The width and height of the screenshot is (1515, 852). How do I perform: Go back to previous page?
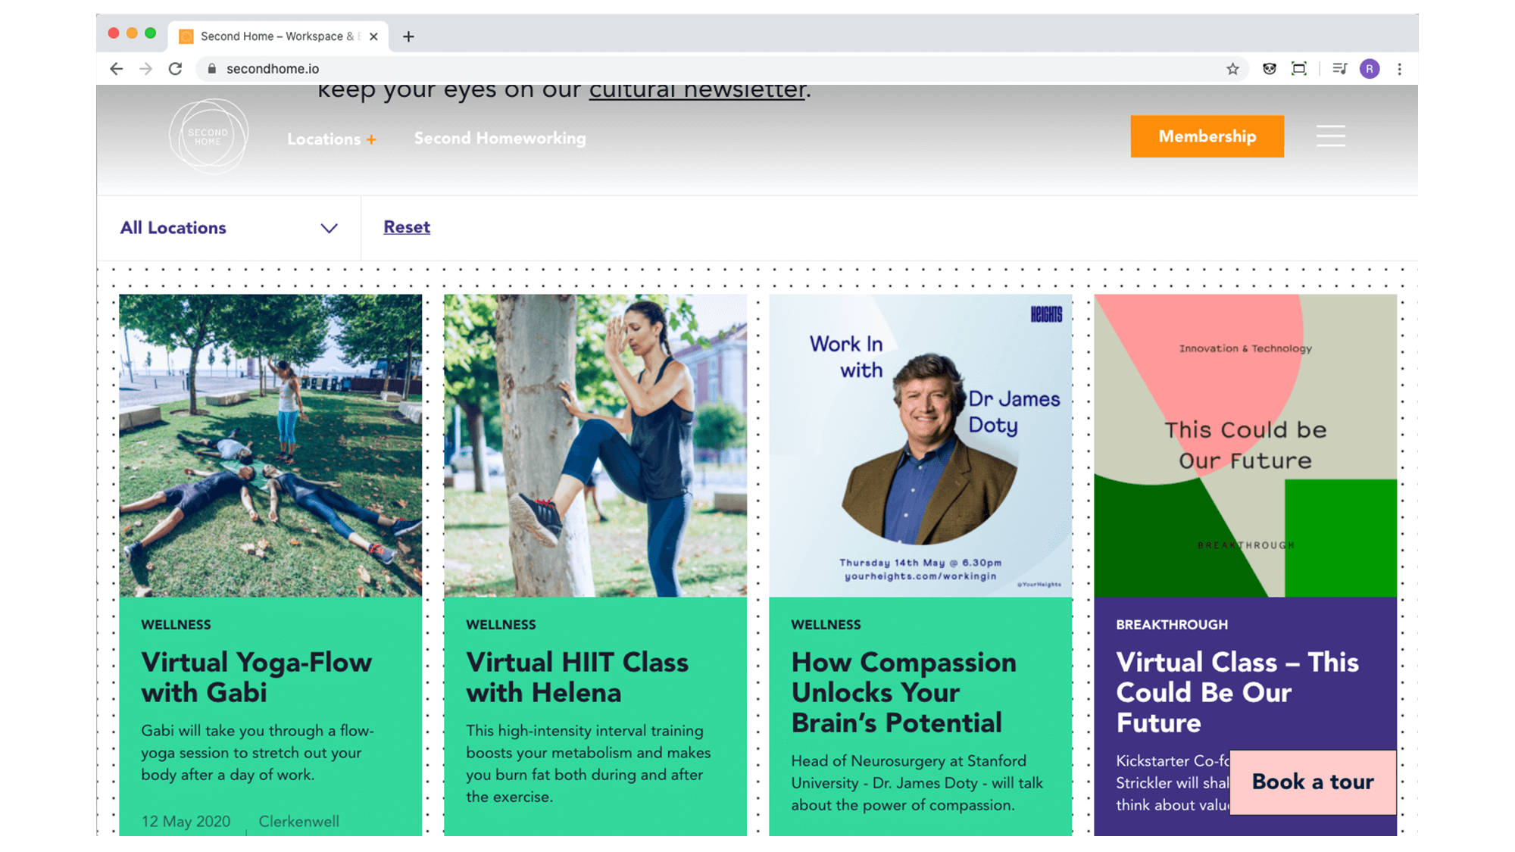click(116, 69)
